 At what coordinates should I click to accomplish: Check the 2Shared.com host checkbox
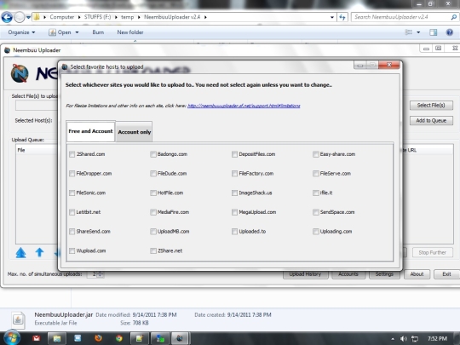point(72,154)
